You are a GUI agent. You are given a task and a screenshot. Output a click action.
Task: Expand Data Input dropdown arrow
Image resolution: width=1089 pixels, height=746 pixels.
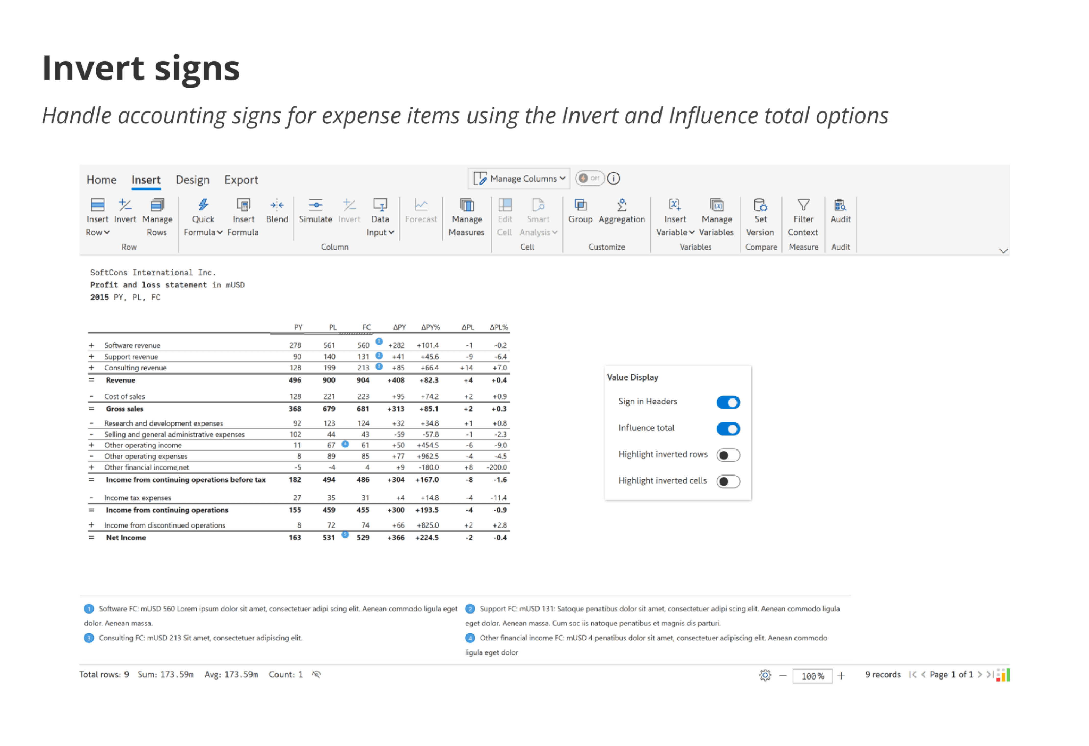[391, 232]
